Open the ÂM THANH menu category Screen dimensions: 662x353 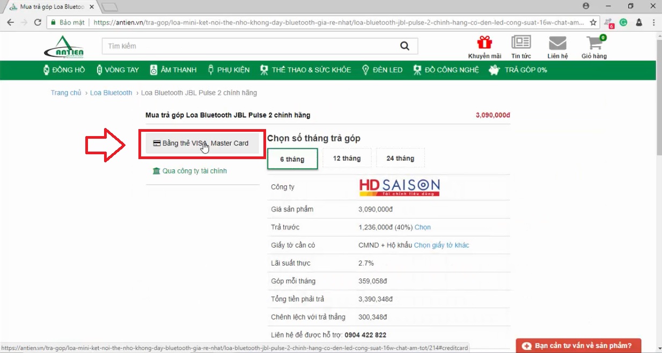(x=173, y=70)
